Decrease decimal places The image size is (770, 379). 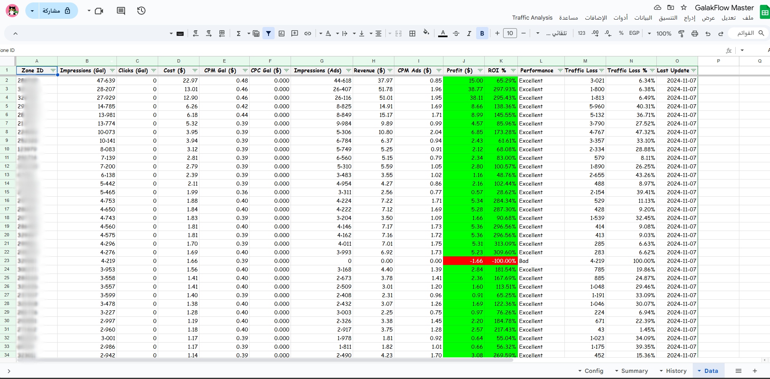(x=608, y=34)
